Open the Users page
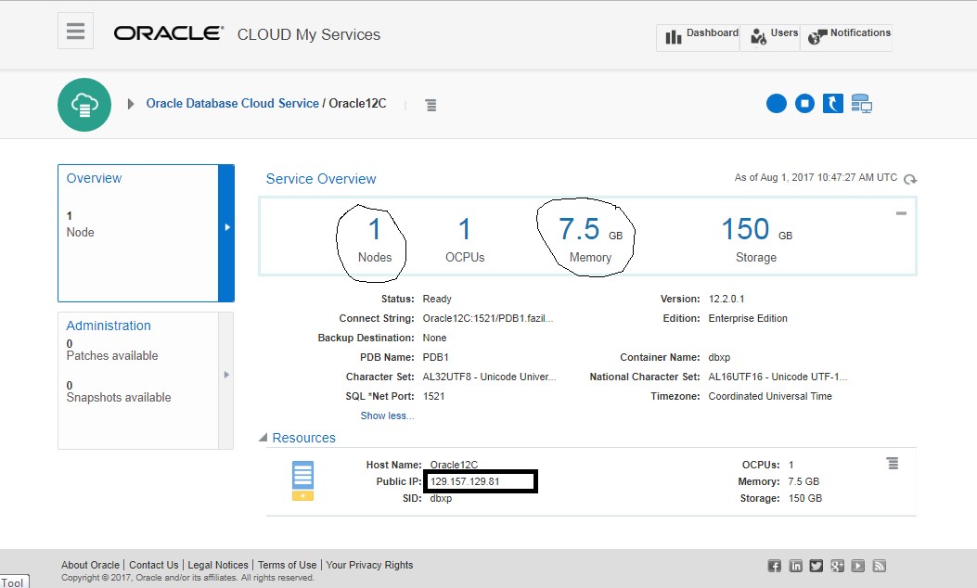This screenshot has height=588, width=977. pyautogui.click(x=773, y=36)
